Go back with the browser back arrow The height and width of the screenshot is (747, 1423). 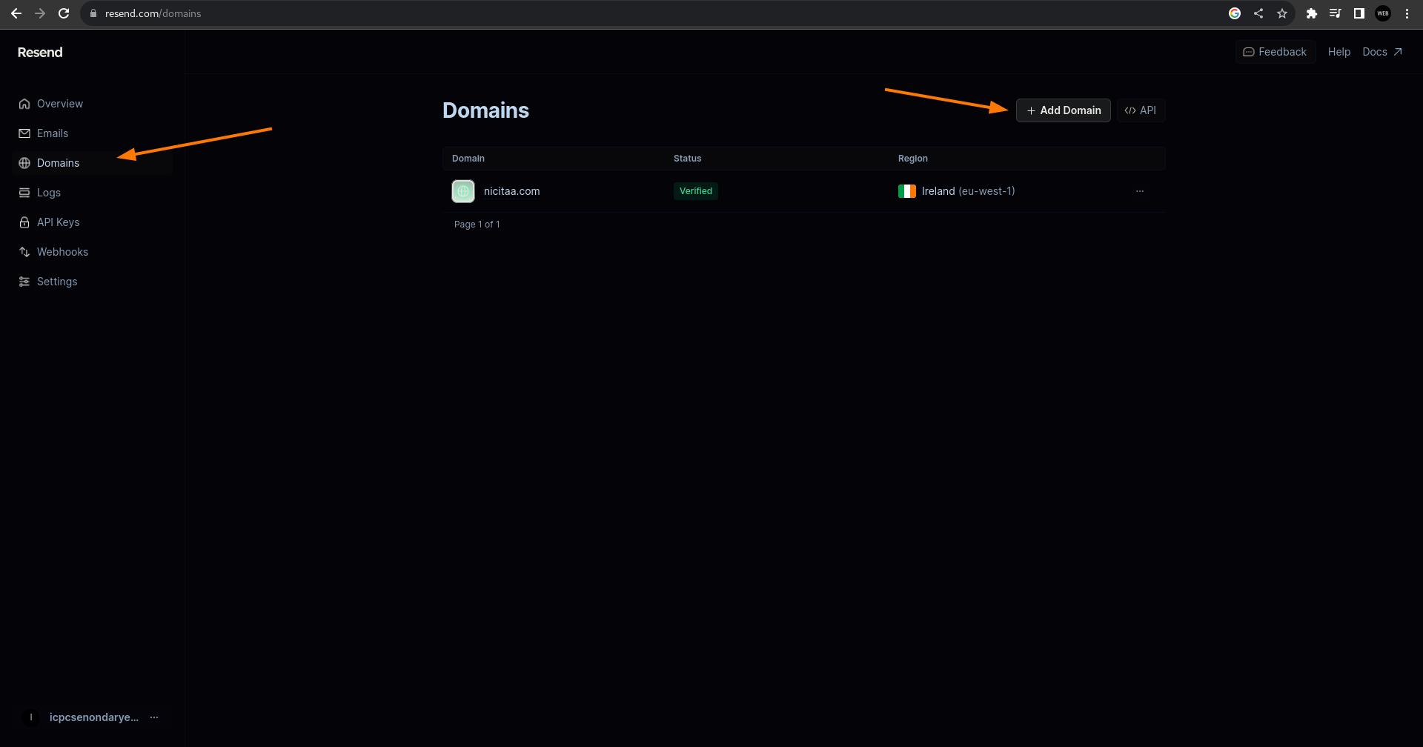tap(16, 13)
